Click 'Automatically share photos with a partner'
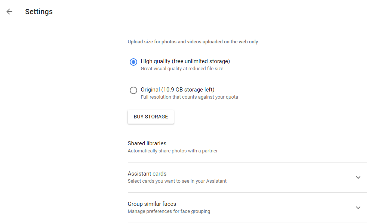 pos(173,151)
